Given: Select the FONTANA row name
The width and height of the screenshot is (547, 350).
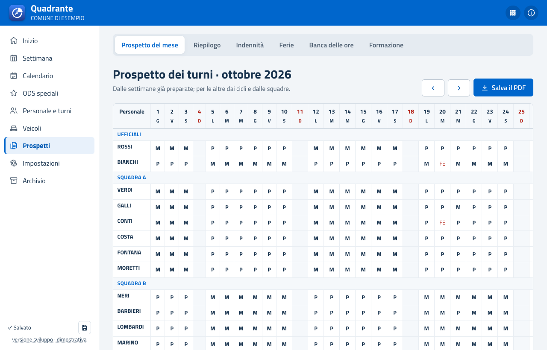Looking at the screenshot, I should pyautogui.click(x=129, y=252).
